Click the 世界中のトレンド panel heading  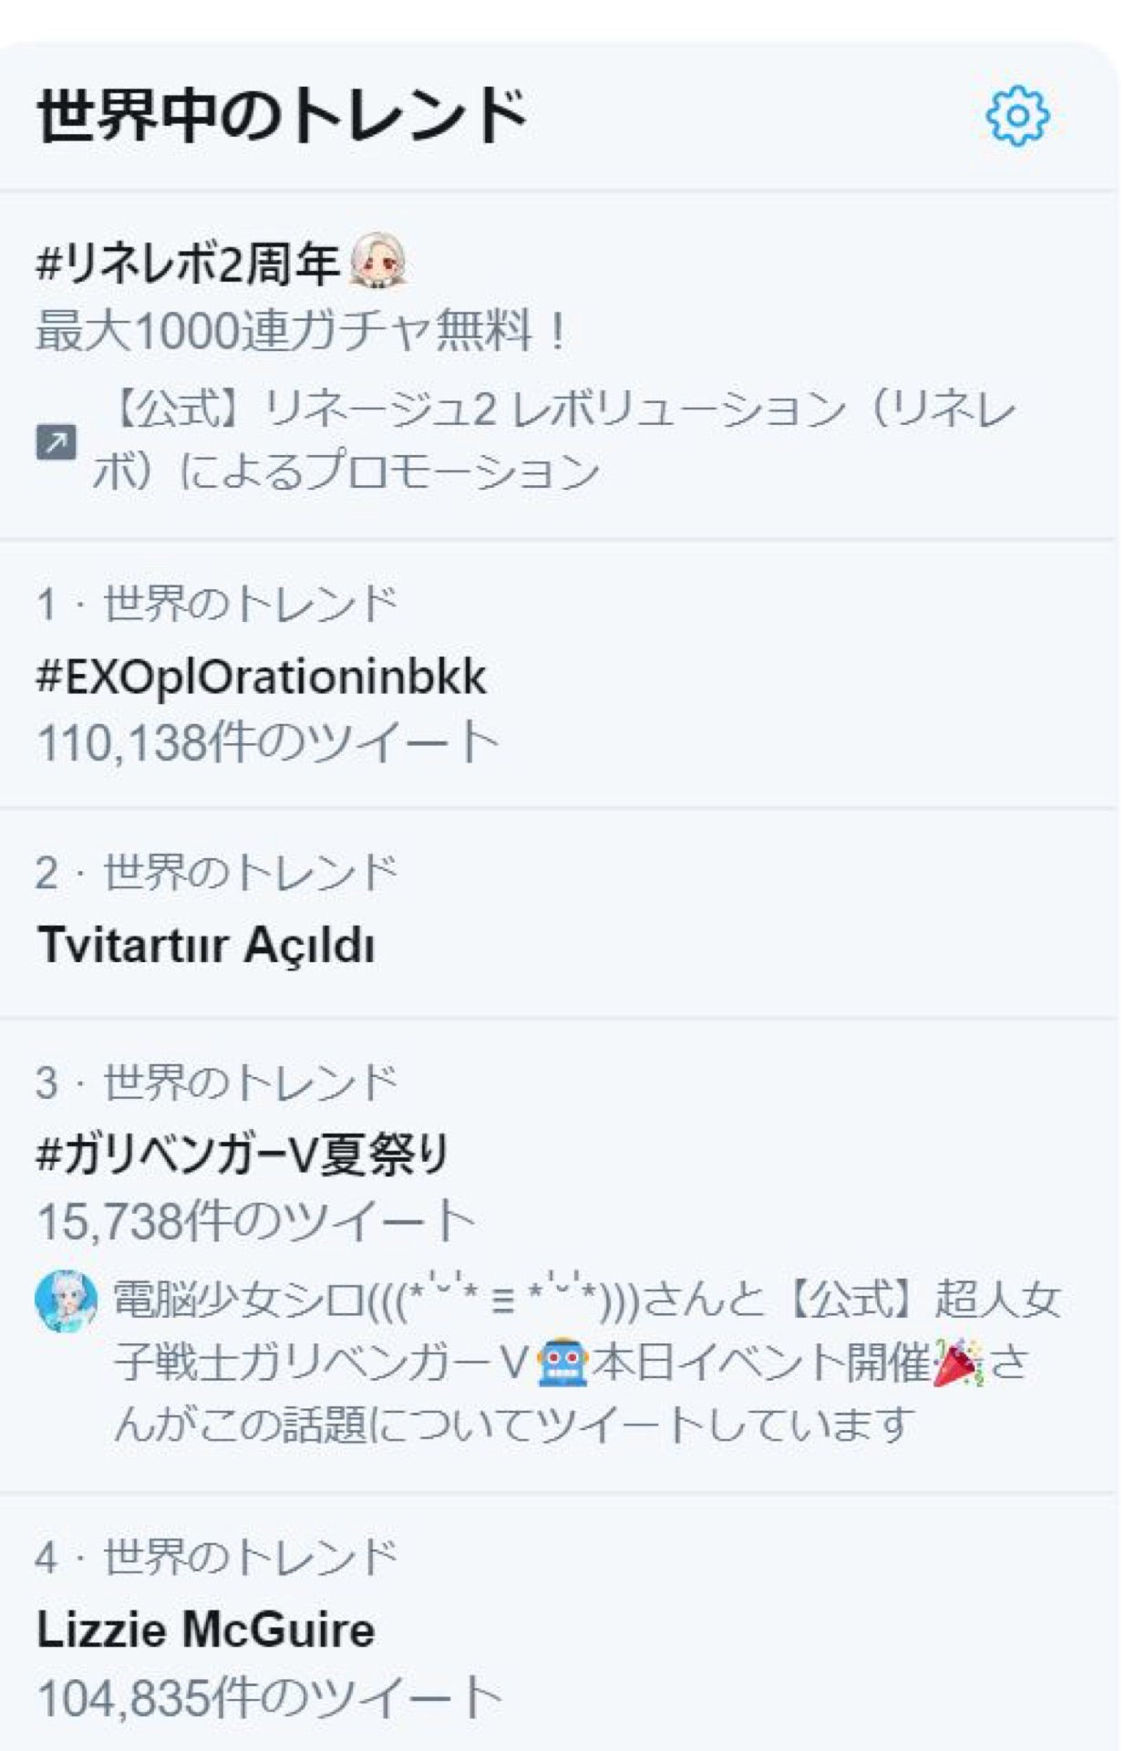pyautogui.click(x=283, y=116)
